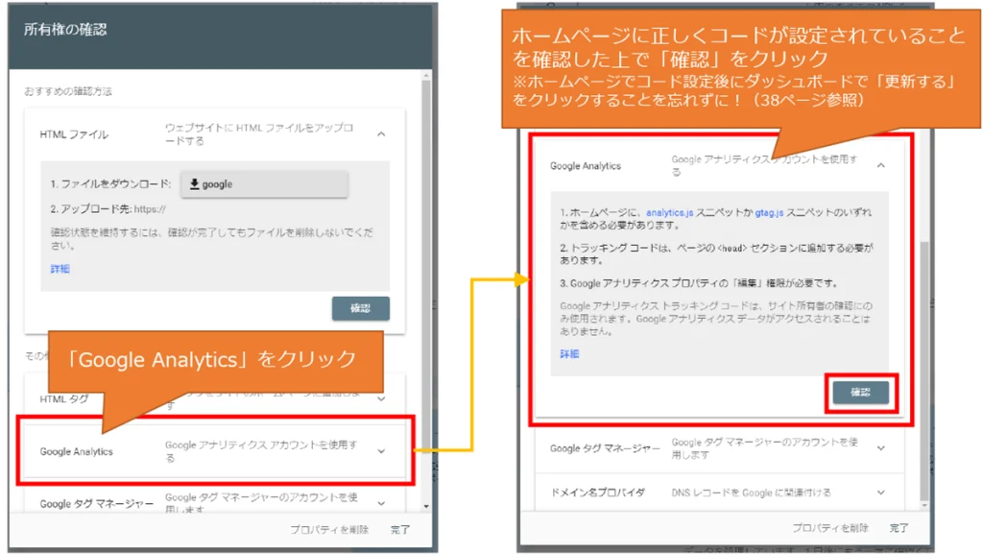Collapse the expanded Google Analytics section chevron
This screenshot has width=983, height=554.
pyautogui.click(x=881, y=165)
